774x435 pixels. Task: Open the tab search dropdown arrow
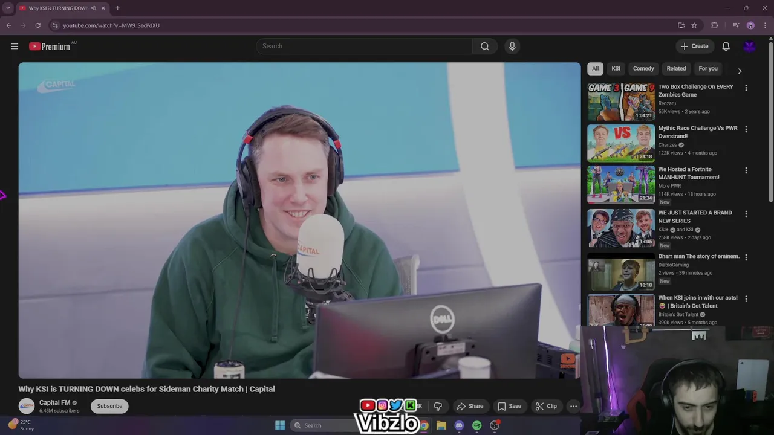[x=8, y=8]
